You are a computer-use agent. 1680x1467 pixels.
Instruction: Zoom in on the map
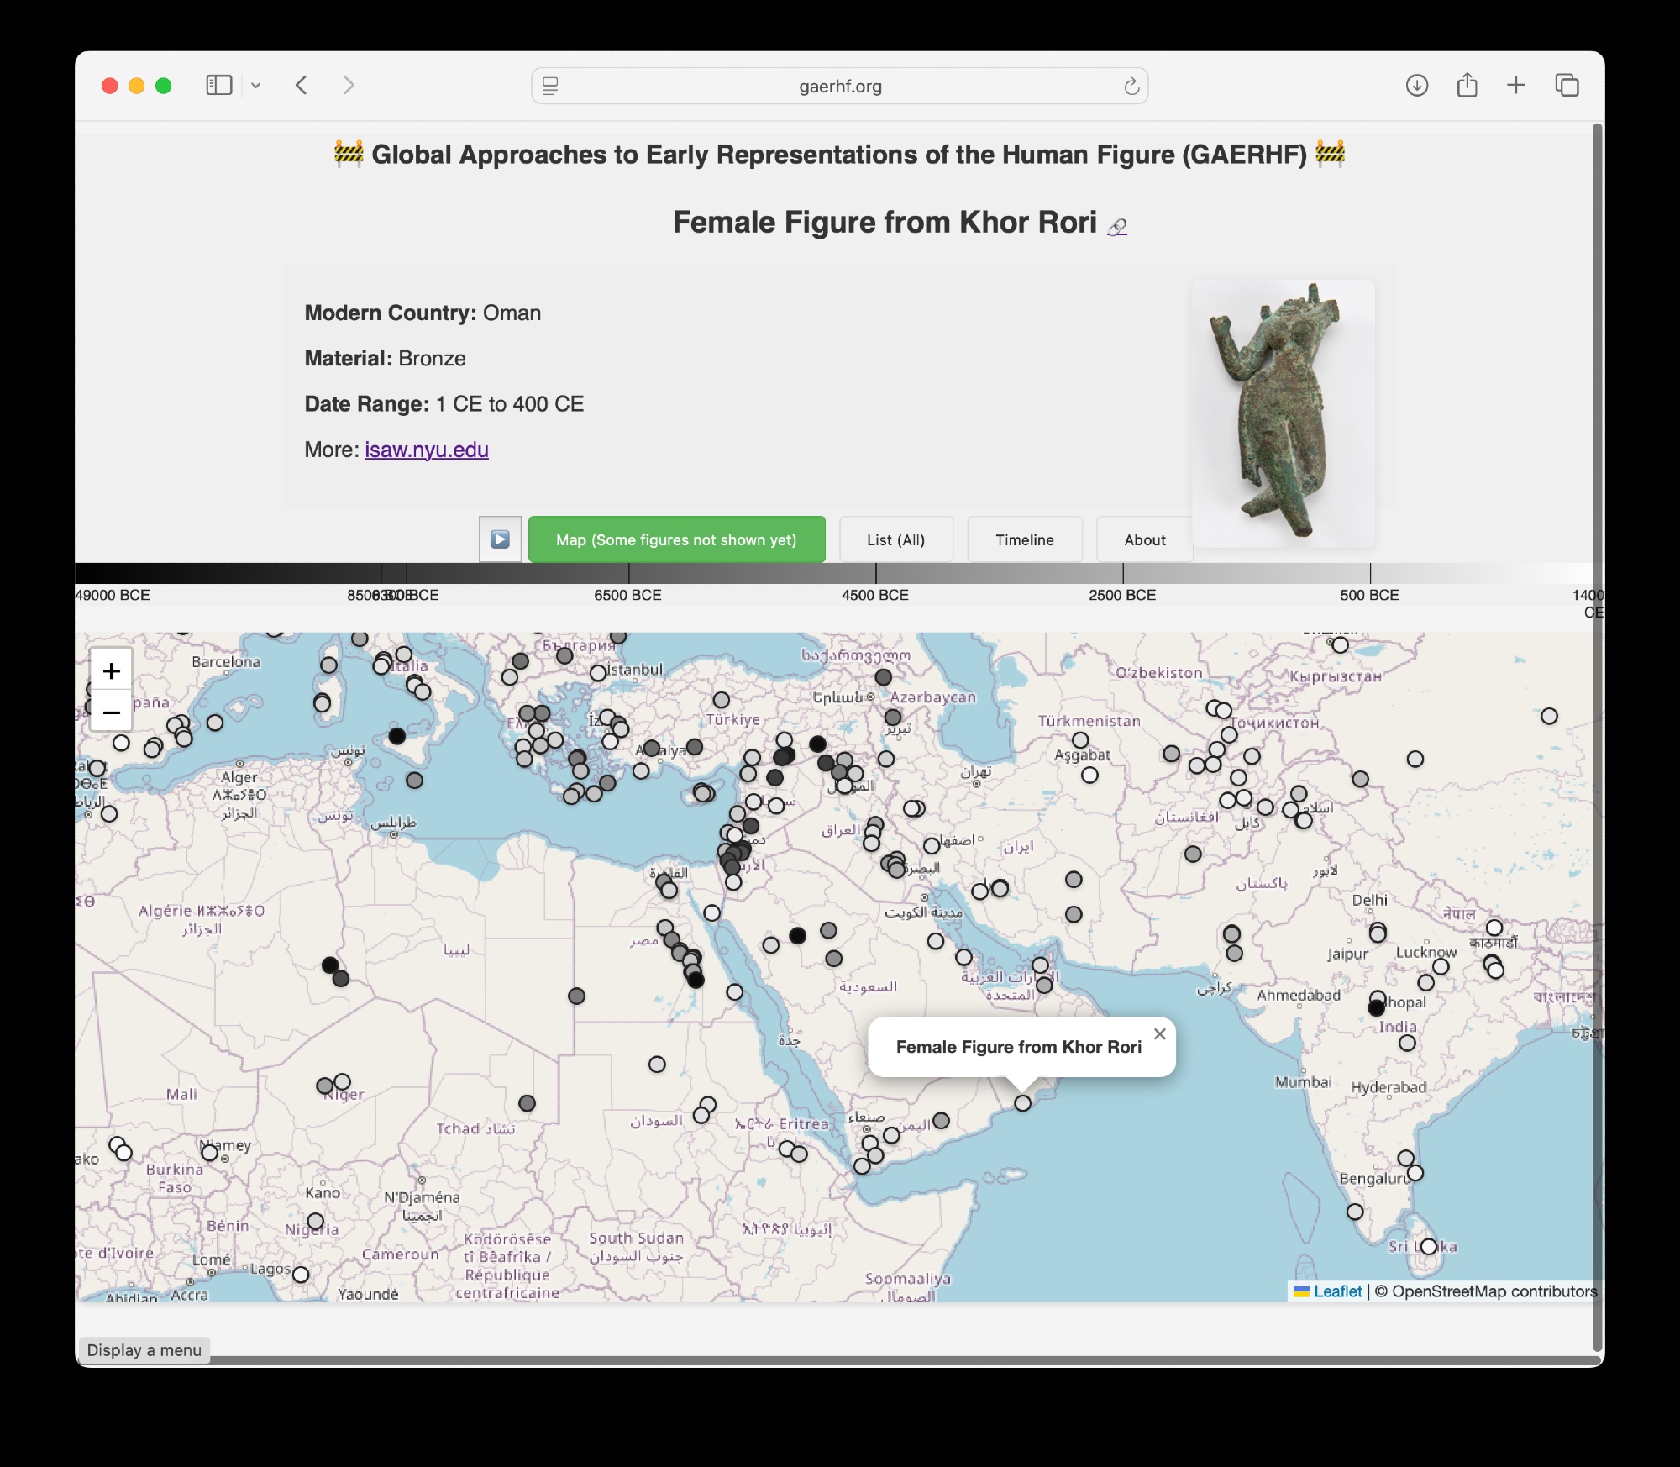click(112, 670)
